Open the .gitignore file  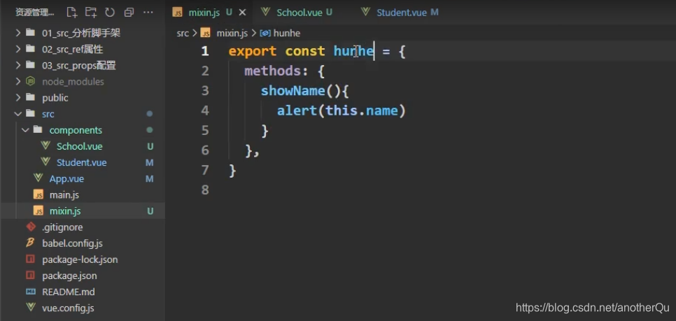pyautogui.click(x=62, y=227)
